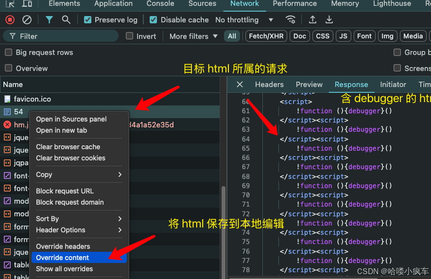Select Clear browser cookies menu item

(79, 158)
